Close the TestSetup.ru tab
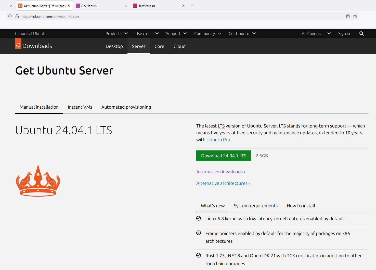The height and width of the screenshot is (270, 376). 183,6
